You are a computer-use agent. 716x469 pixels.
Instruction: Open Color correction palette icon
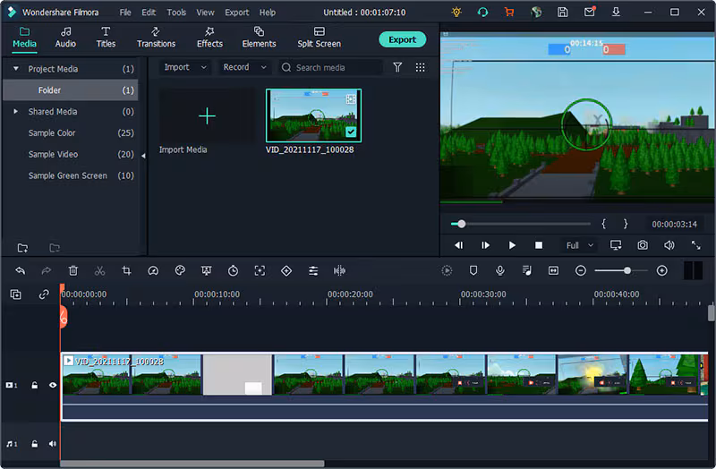click(x=180, y=270)
